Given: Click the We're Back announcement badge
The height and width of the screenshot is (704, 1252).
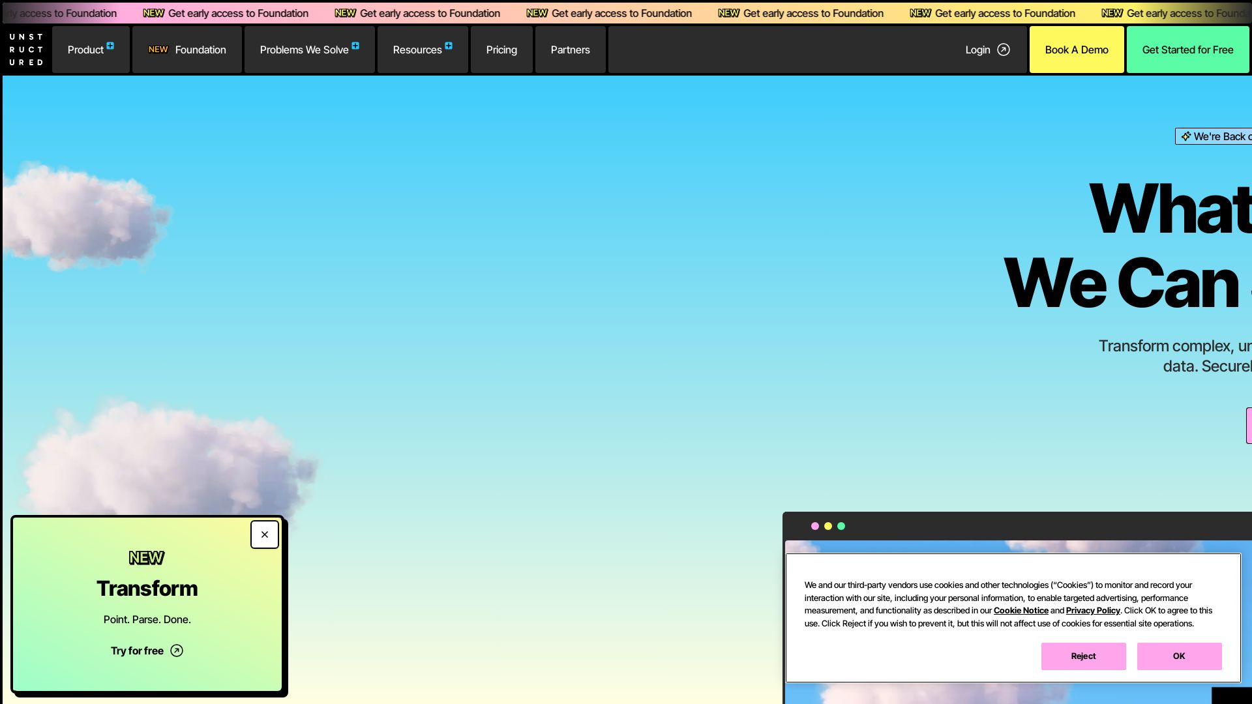Looking at the screenshot, I should (x=1214, y=136).
